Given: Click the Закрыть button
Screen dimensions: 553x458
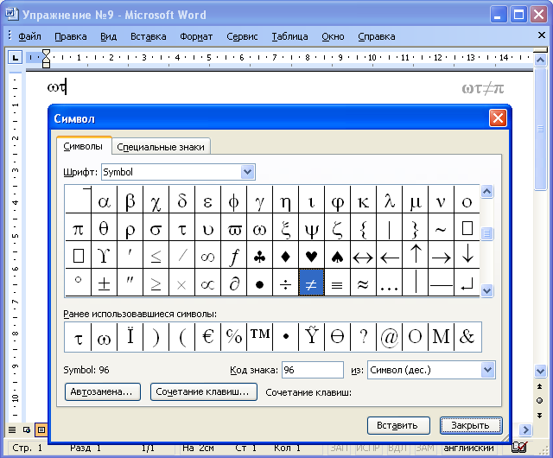Looking at the screenshot, I should coord(471,425).
